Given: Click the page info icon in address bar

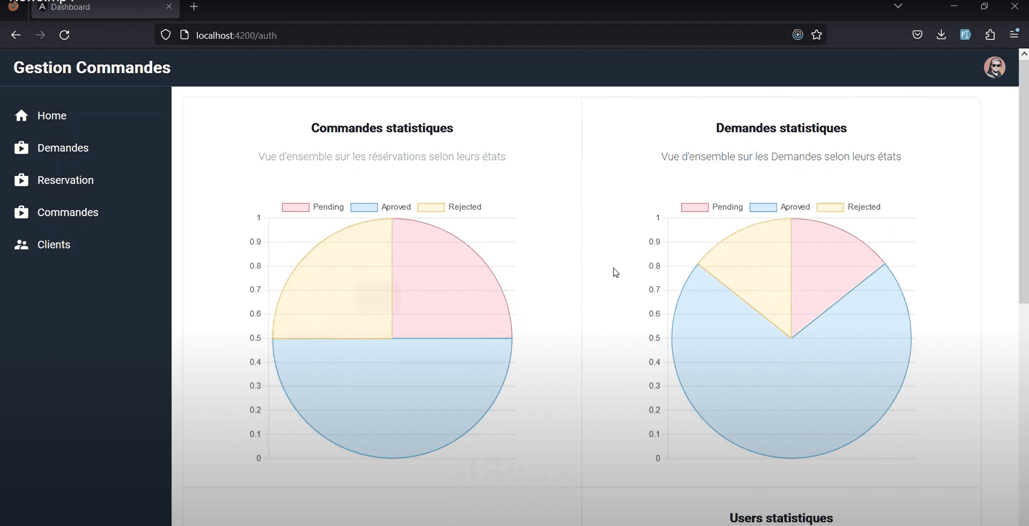Looking at the screenshot, I should [184, 35].
